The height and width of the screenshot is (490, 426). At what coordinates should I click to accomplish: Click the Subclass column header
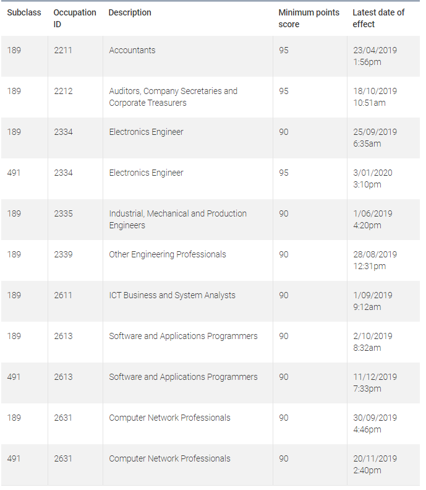click(x=23, y=12)
